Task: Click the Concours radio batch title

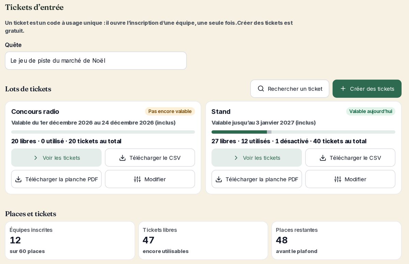Action: 35,112
